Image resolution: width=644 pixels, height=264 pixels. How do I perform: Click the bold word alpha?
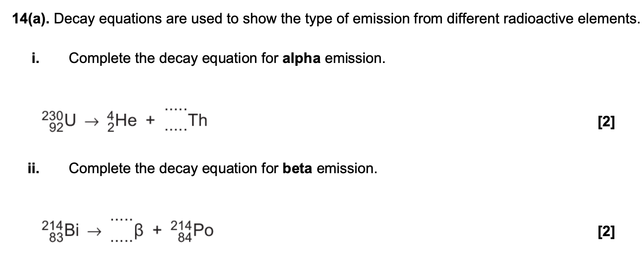[301, 59]
